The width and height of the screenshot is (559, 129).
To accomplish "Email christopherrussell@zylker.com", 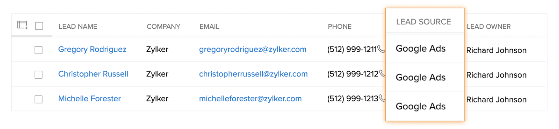I will click(253, 74).
